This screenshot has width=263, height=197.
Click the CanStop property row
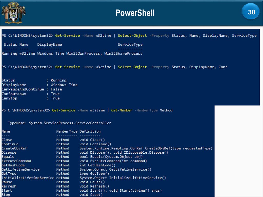[31, 98]
